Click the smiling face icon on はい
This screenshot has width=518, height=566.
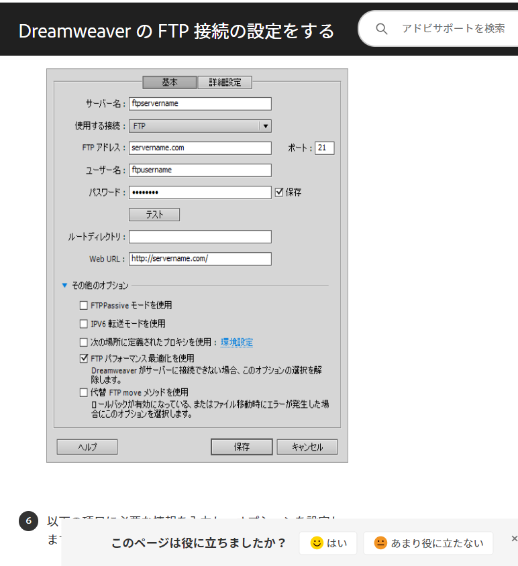[x=317, y=543]
